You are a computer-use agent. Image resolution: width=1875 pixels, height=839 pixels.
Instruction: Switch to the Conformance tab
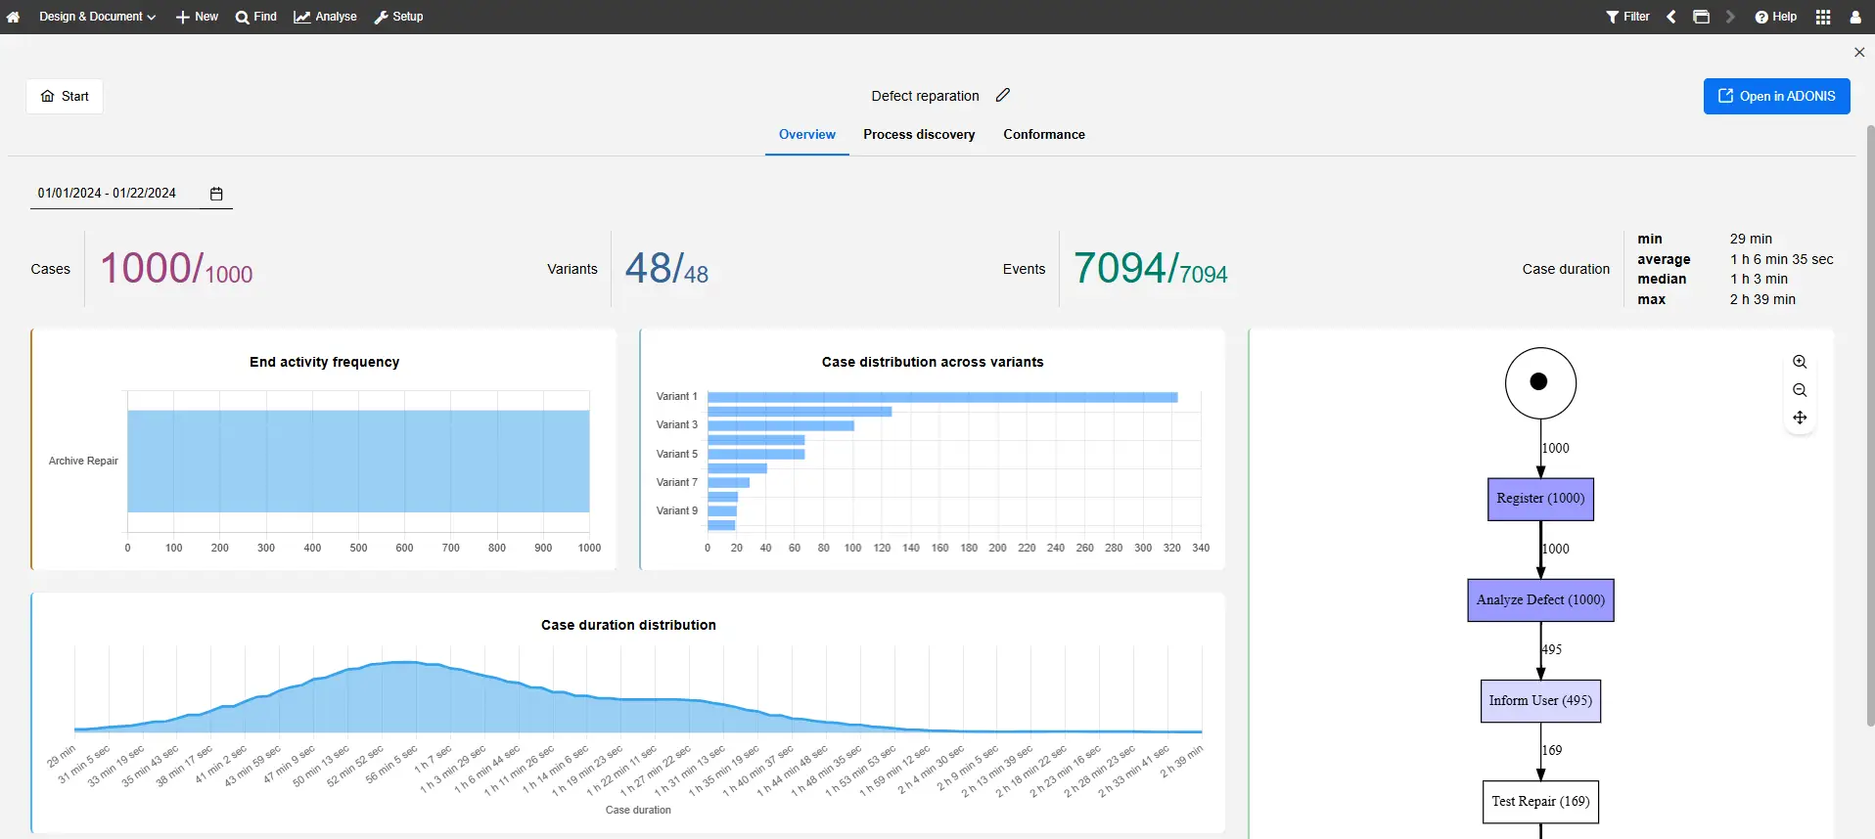coord(1043,135)
